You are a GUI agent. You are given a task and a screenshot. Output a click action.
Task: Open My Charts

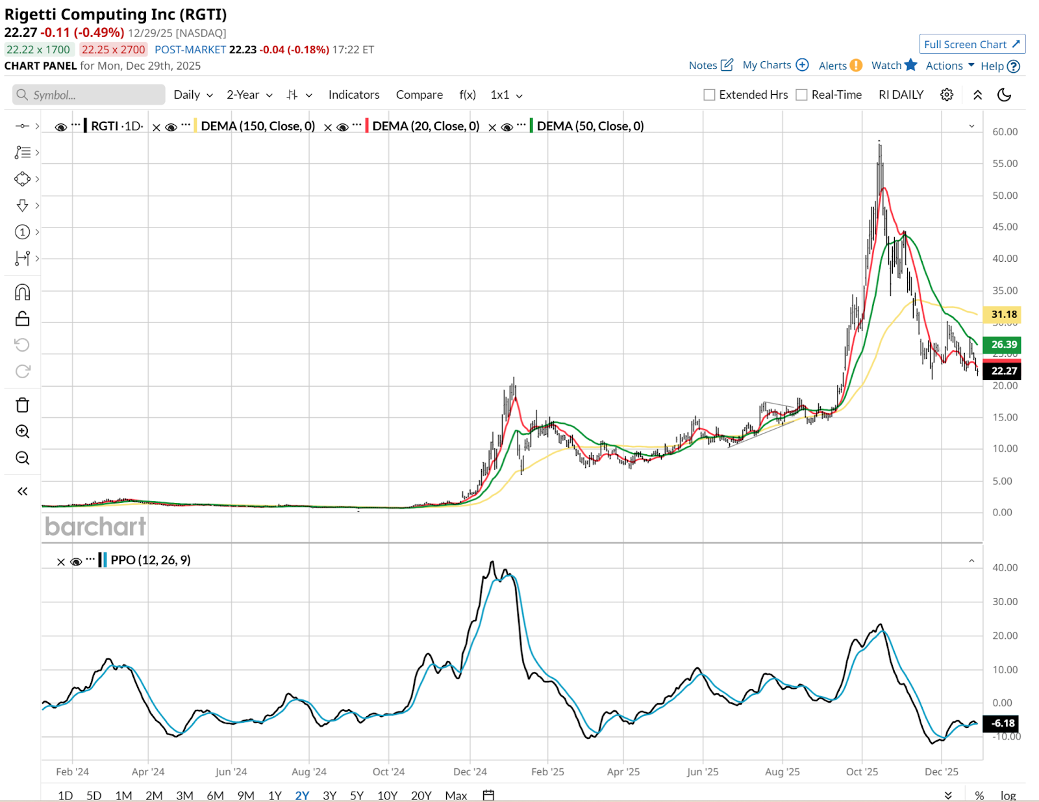coord(775,65)
